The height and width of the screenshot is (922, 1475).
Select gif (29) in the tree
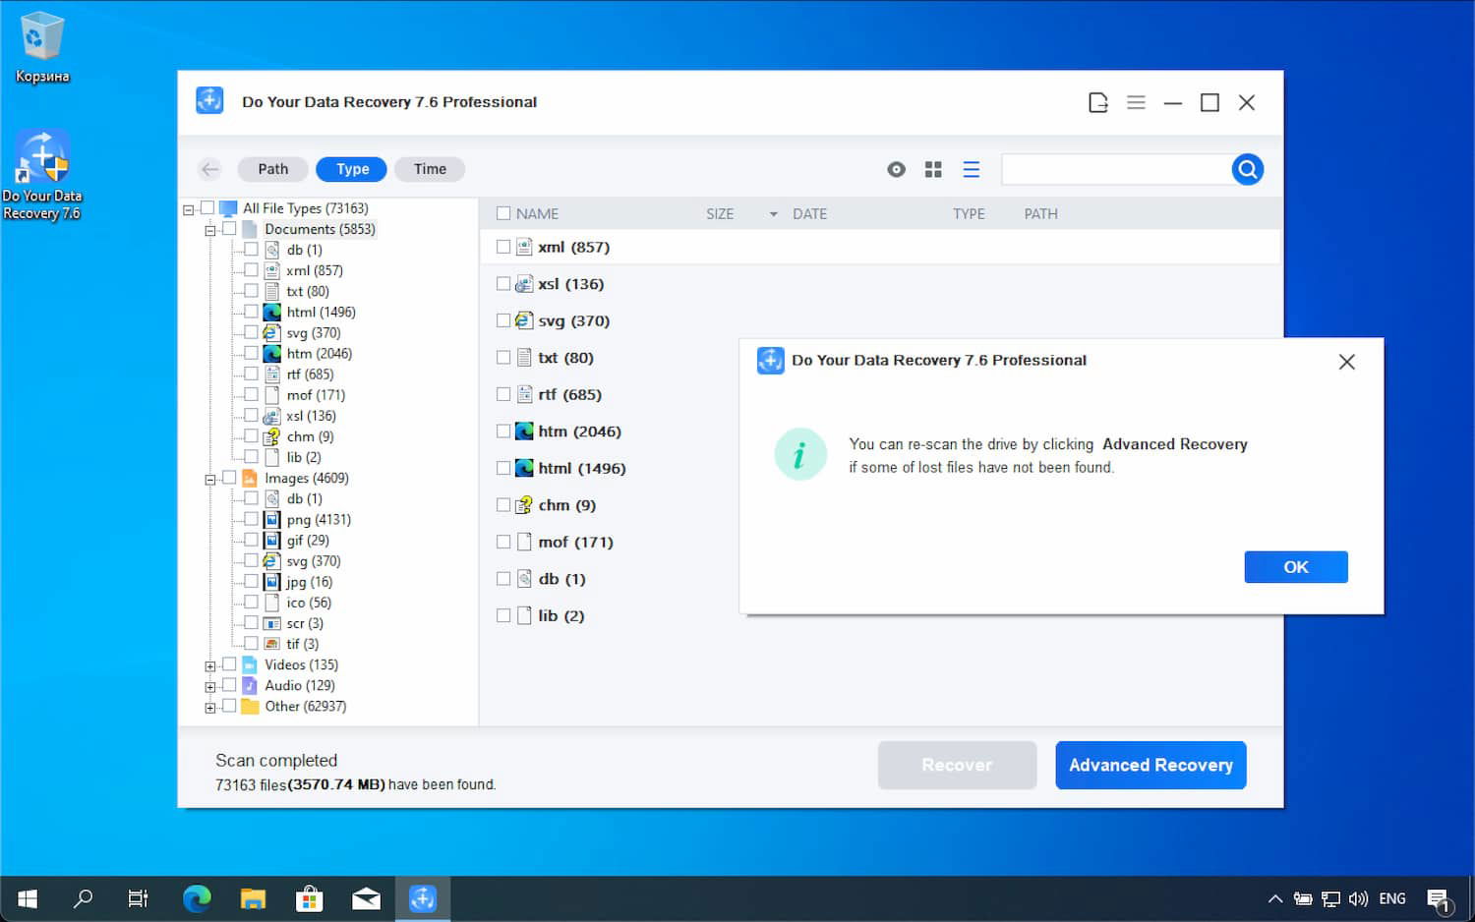point(308,540)
